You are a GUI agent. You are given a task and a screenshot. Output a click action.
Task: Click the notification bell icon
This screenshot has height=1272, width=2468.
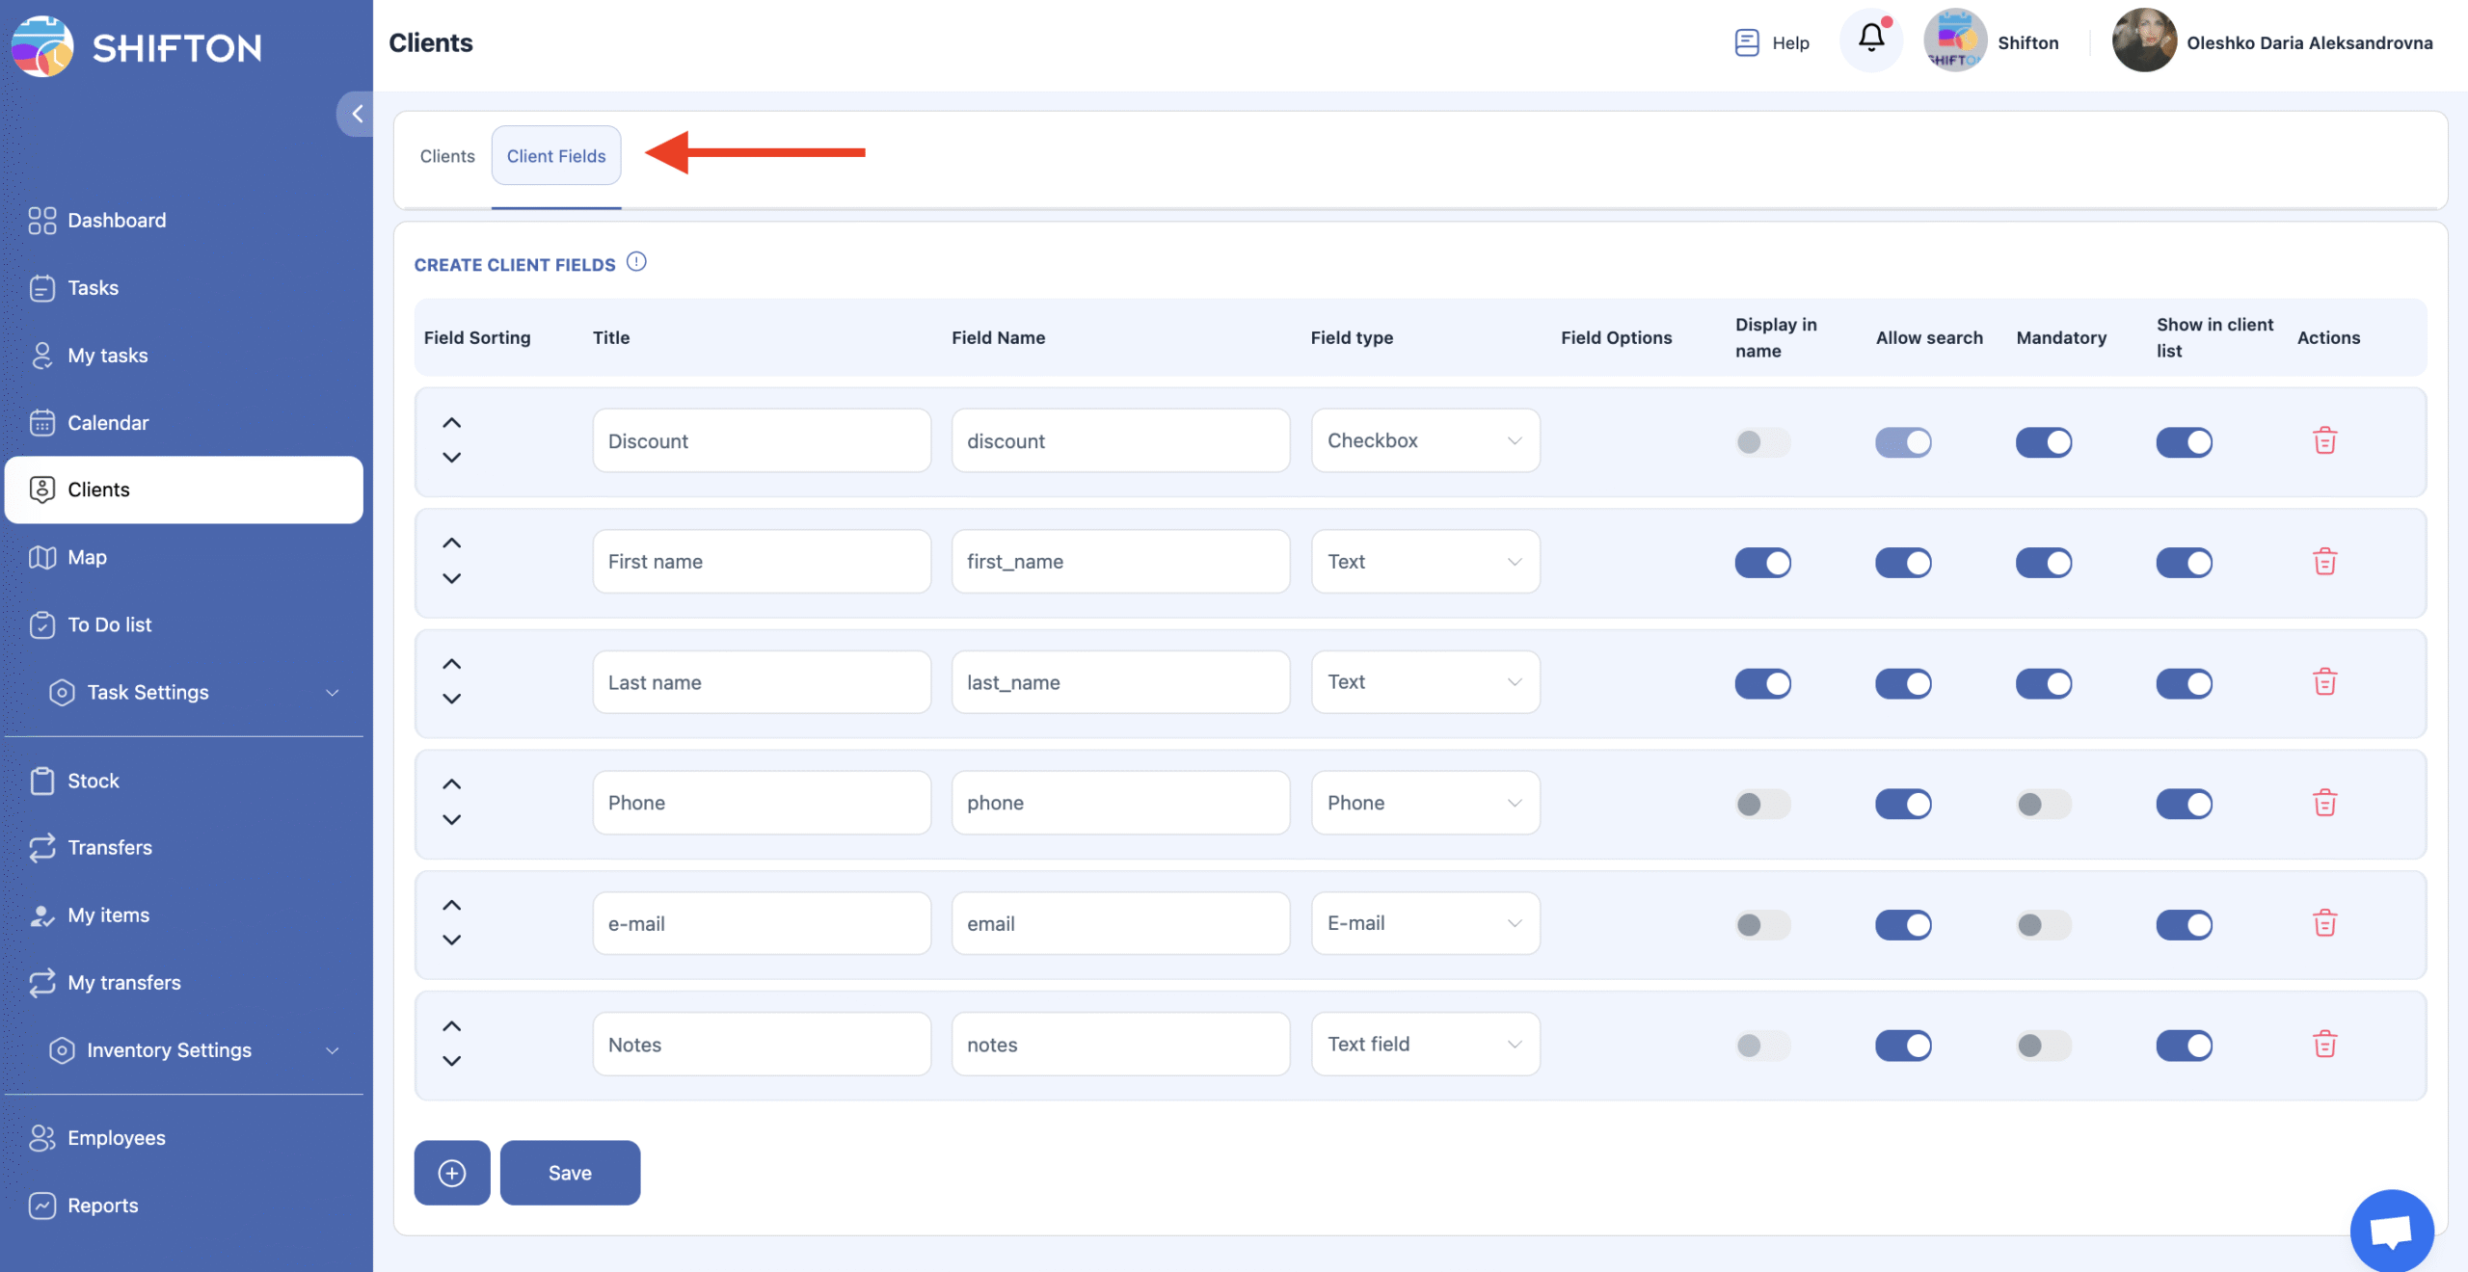coord(1870,40)
